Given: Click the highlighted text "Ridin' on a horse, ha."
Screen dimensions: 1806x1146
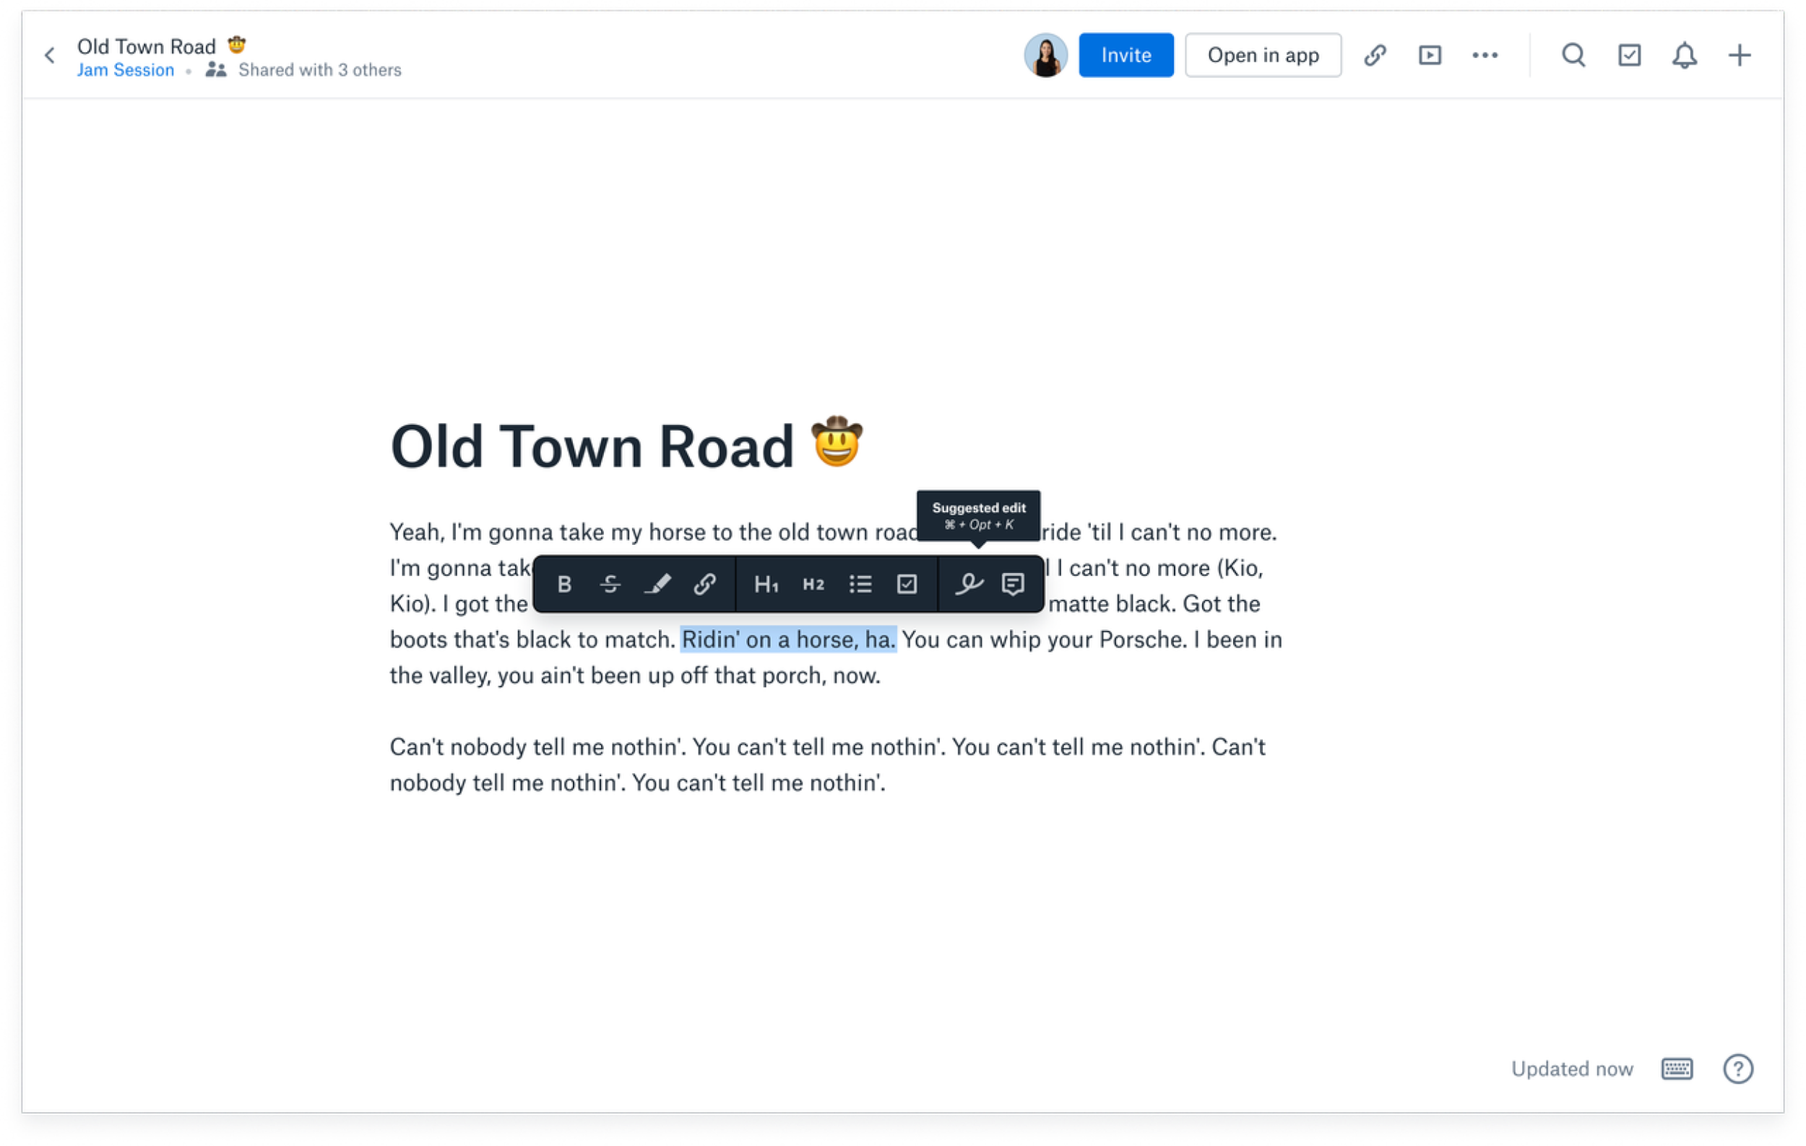Looking at the screenshot, I should tap(788, 639).
